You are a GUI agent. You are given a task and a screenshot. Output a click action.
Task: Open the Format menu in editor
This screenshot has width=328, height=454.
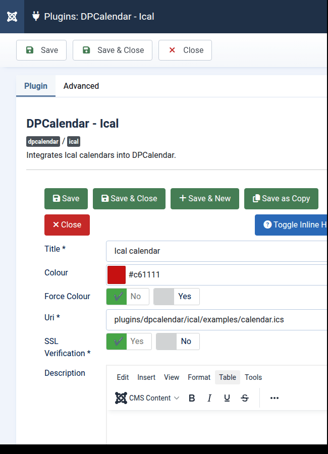pyautogui.click(x=199, y=377)
